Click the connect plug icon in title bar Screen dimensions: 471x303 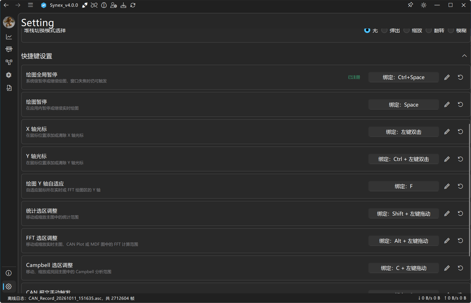coord(85,5)
